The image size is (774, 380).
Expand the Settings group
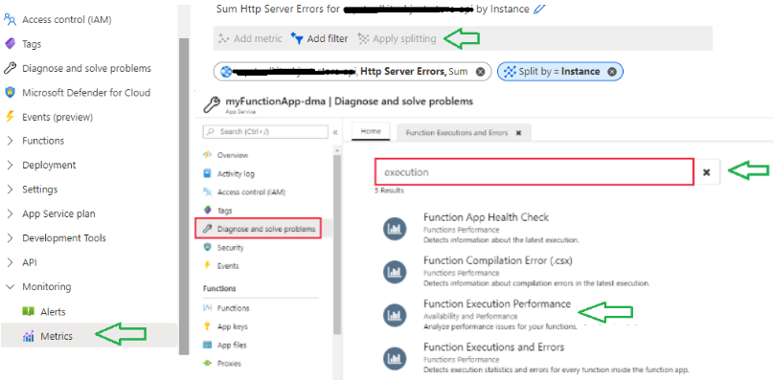click(11, 190)
